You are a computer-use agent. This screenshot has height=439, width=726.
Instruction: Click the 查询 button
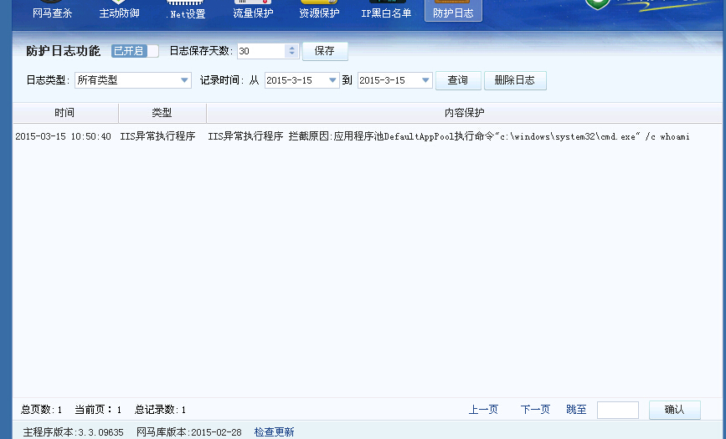(458, 80)
